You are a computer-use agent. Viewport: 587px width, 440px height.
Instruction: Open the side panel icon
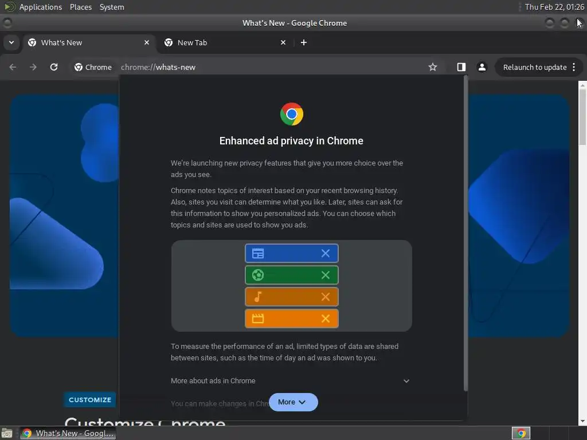point(461,67)
